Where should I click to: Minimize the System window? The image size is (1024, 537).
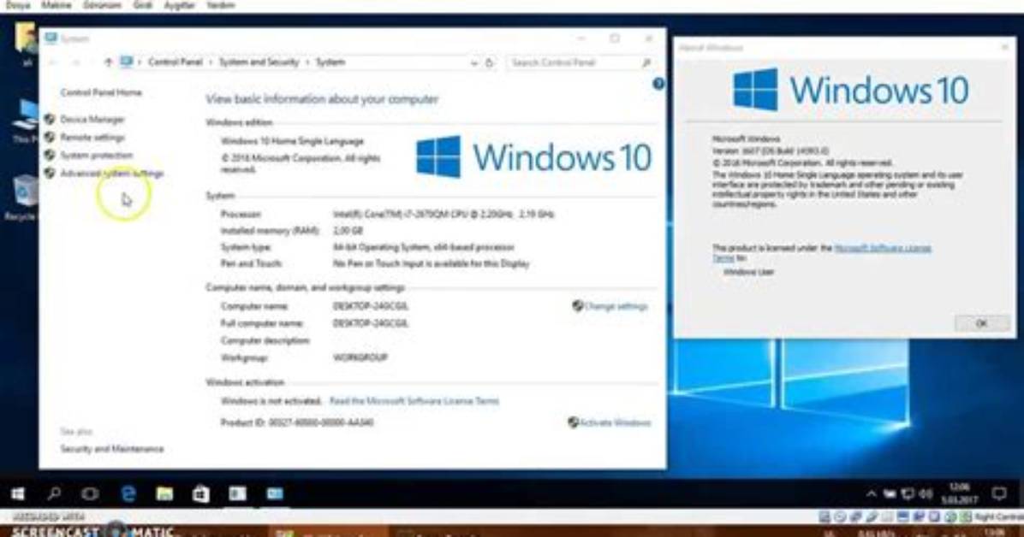(x=580, y=39)
